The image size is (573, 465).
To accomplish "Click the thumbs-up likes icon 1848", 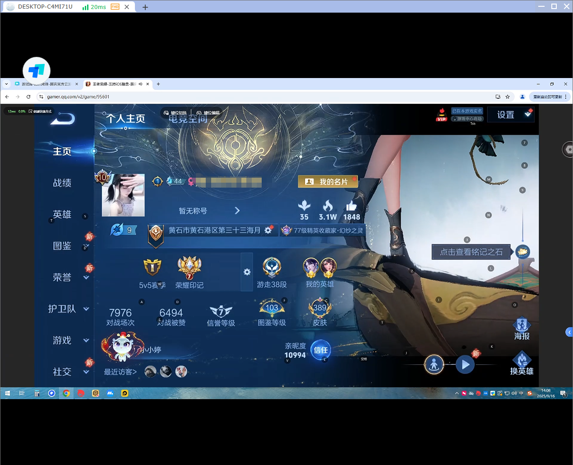I will [x=351, y=207].
